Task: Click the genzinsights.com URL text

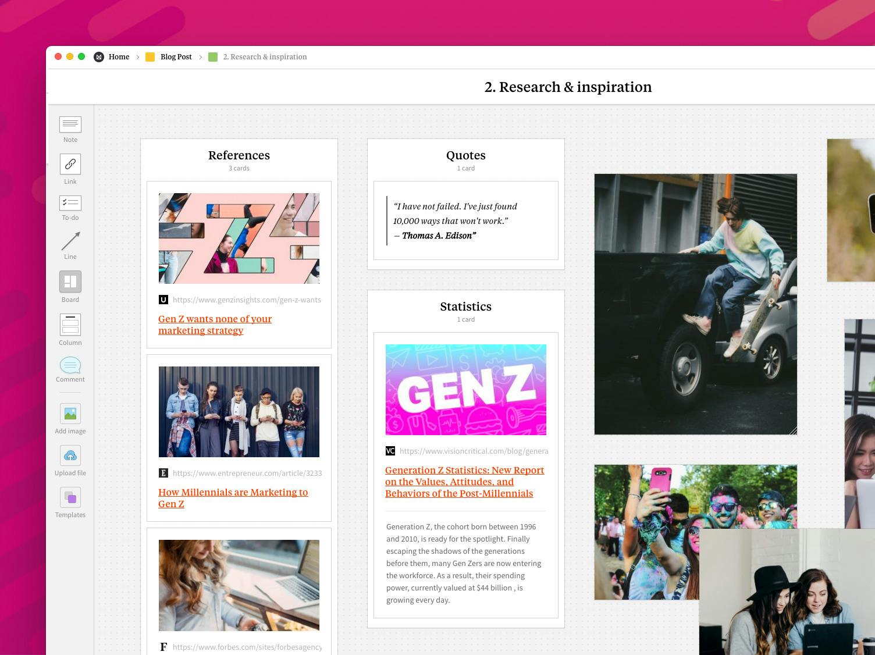Action: 247,300
